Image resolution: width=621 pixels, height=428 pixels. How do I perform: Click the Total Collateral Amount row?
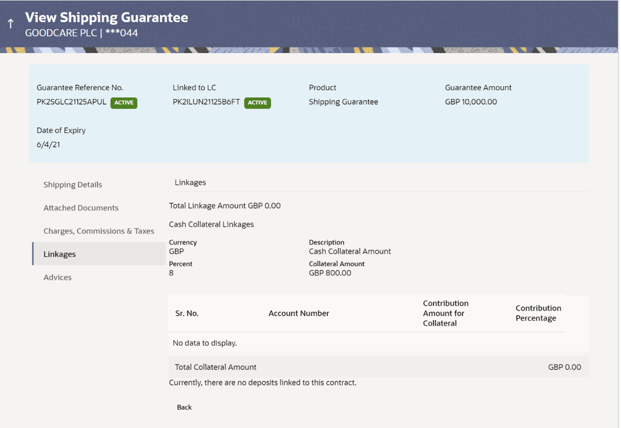pos(215,367)
